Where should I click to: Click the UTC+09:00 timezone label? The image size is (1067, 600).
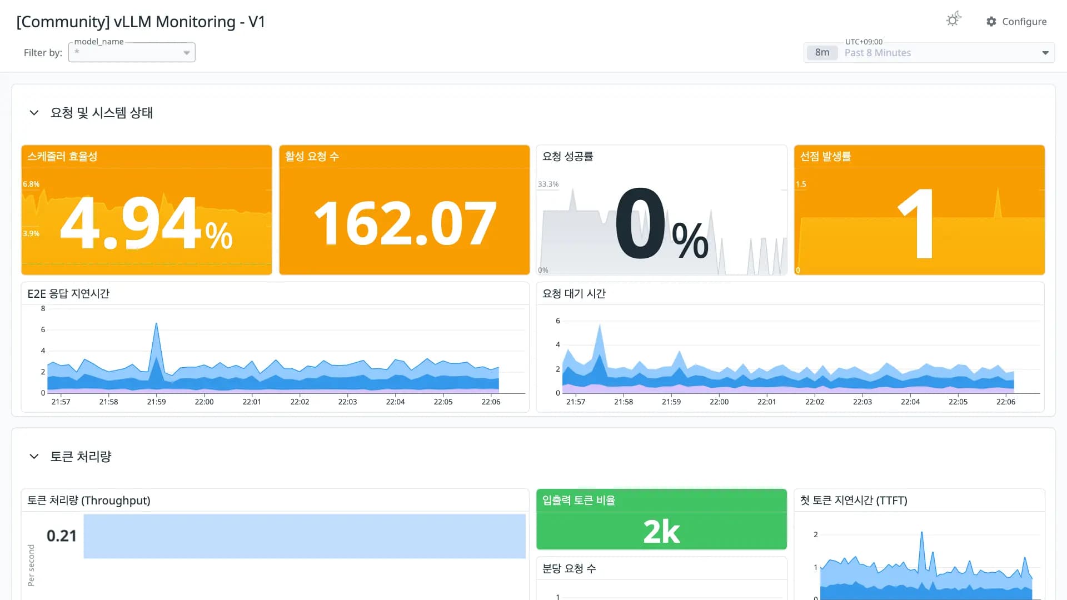pyautogui.click(x=864, y=42)
